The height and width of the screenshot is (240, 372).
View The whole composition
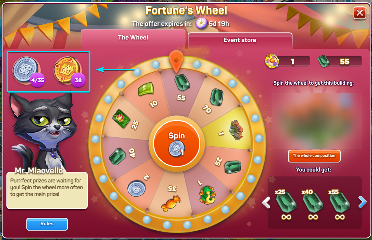pos(314,156)
